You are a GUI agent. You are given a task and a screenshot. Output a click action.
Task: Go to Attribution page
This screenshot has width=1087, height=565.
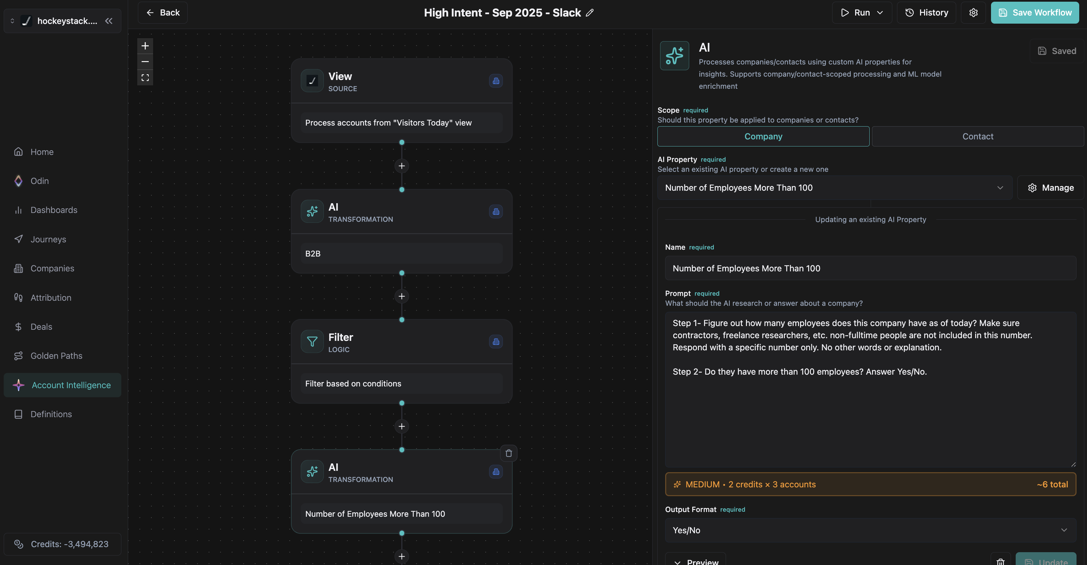(x=51, y=298)
